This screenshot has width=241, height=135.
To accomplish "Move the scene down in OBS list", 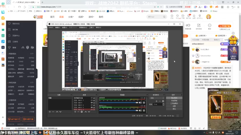I will click(61, 112).
